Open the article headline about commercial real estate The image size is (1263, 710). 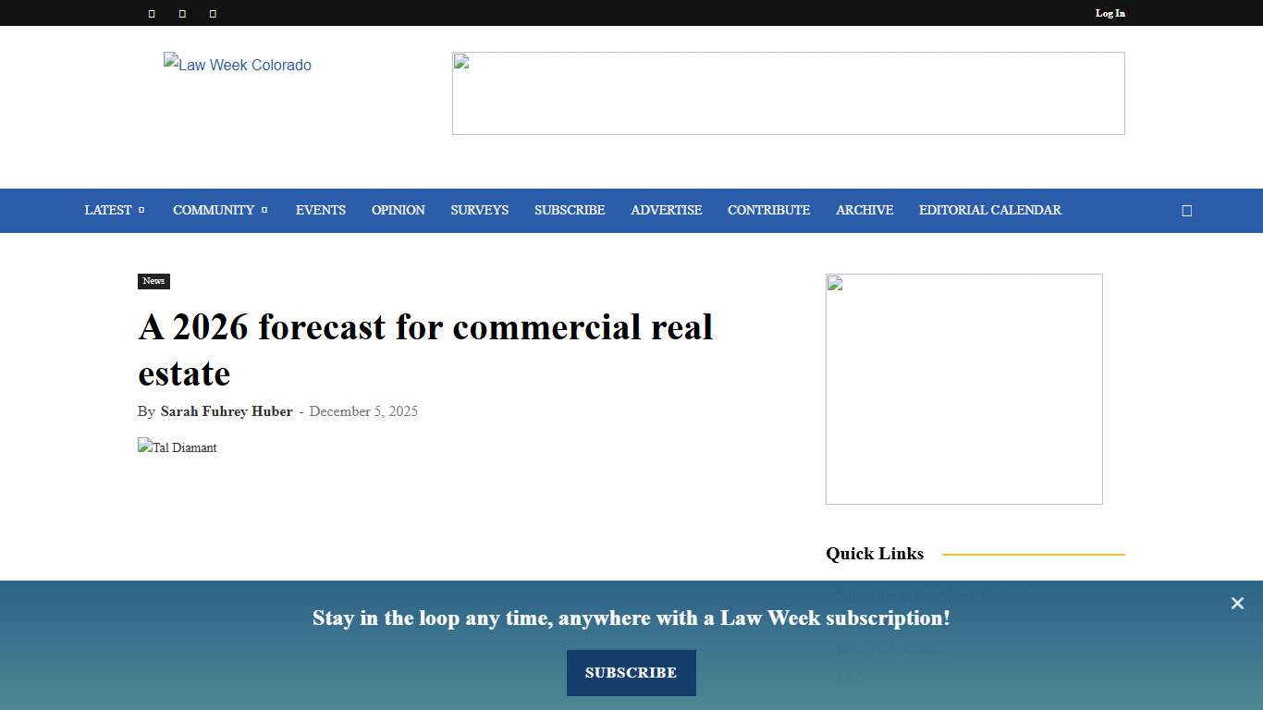click(424, 349)
